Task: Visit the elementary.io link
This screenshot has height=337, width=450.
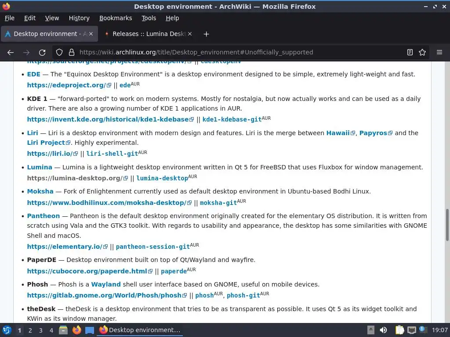Action: tap(67, 247)
